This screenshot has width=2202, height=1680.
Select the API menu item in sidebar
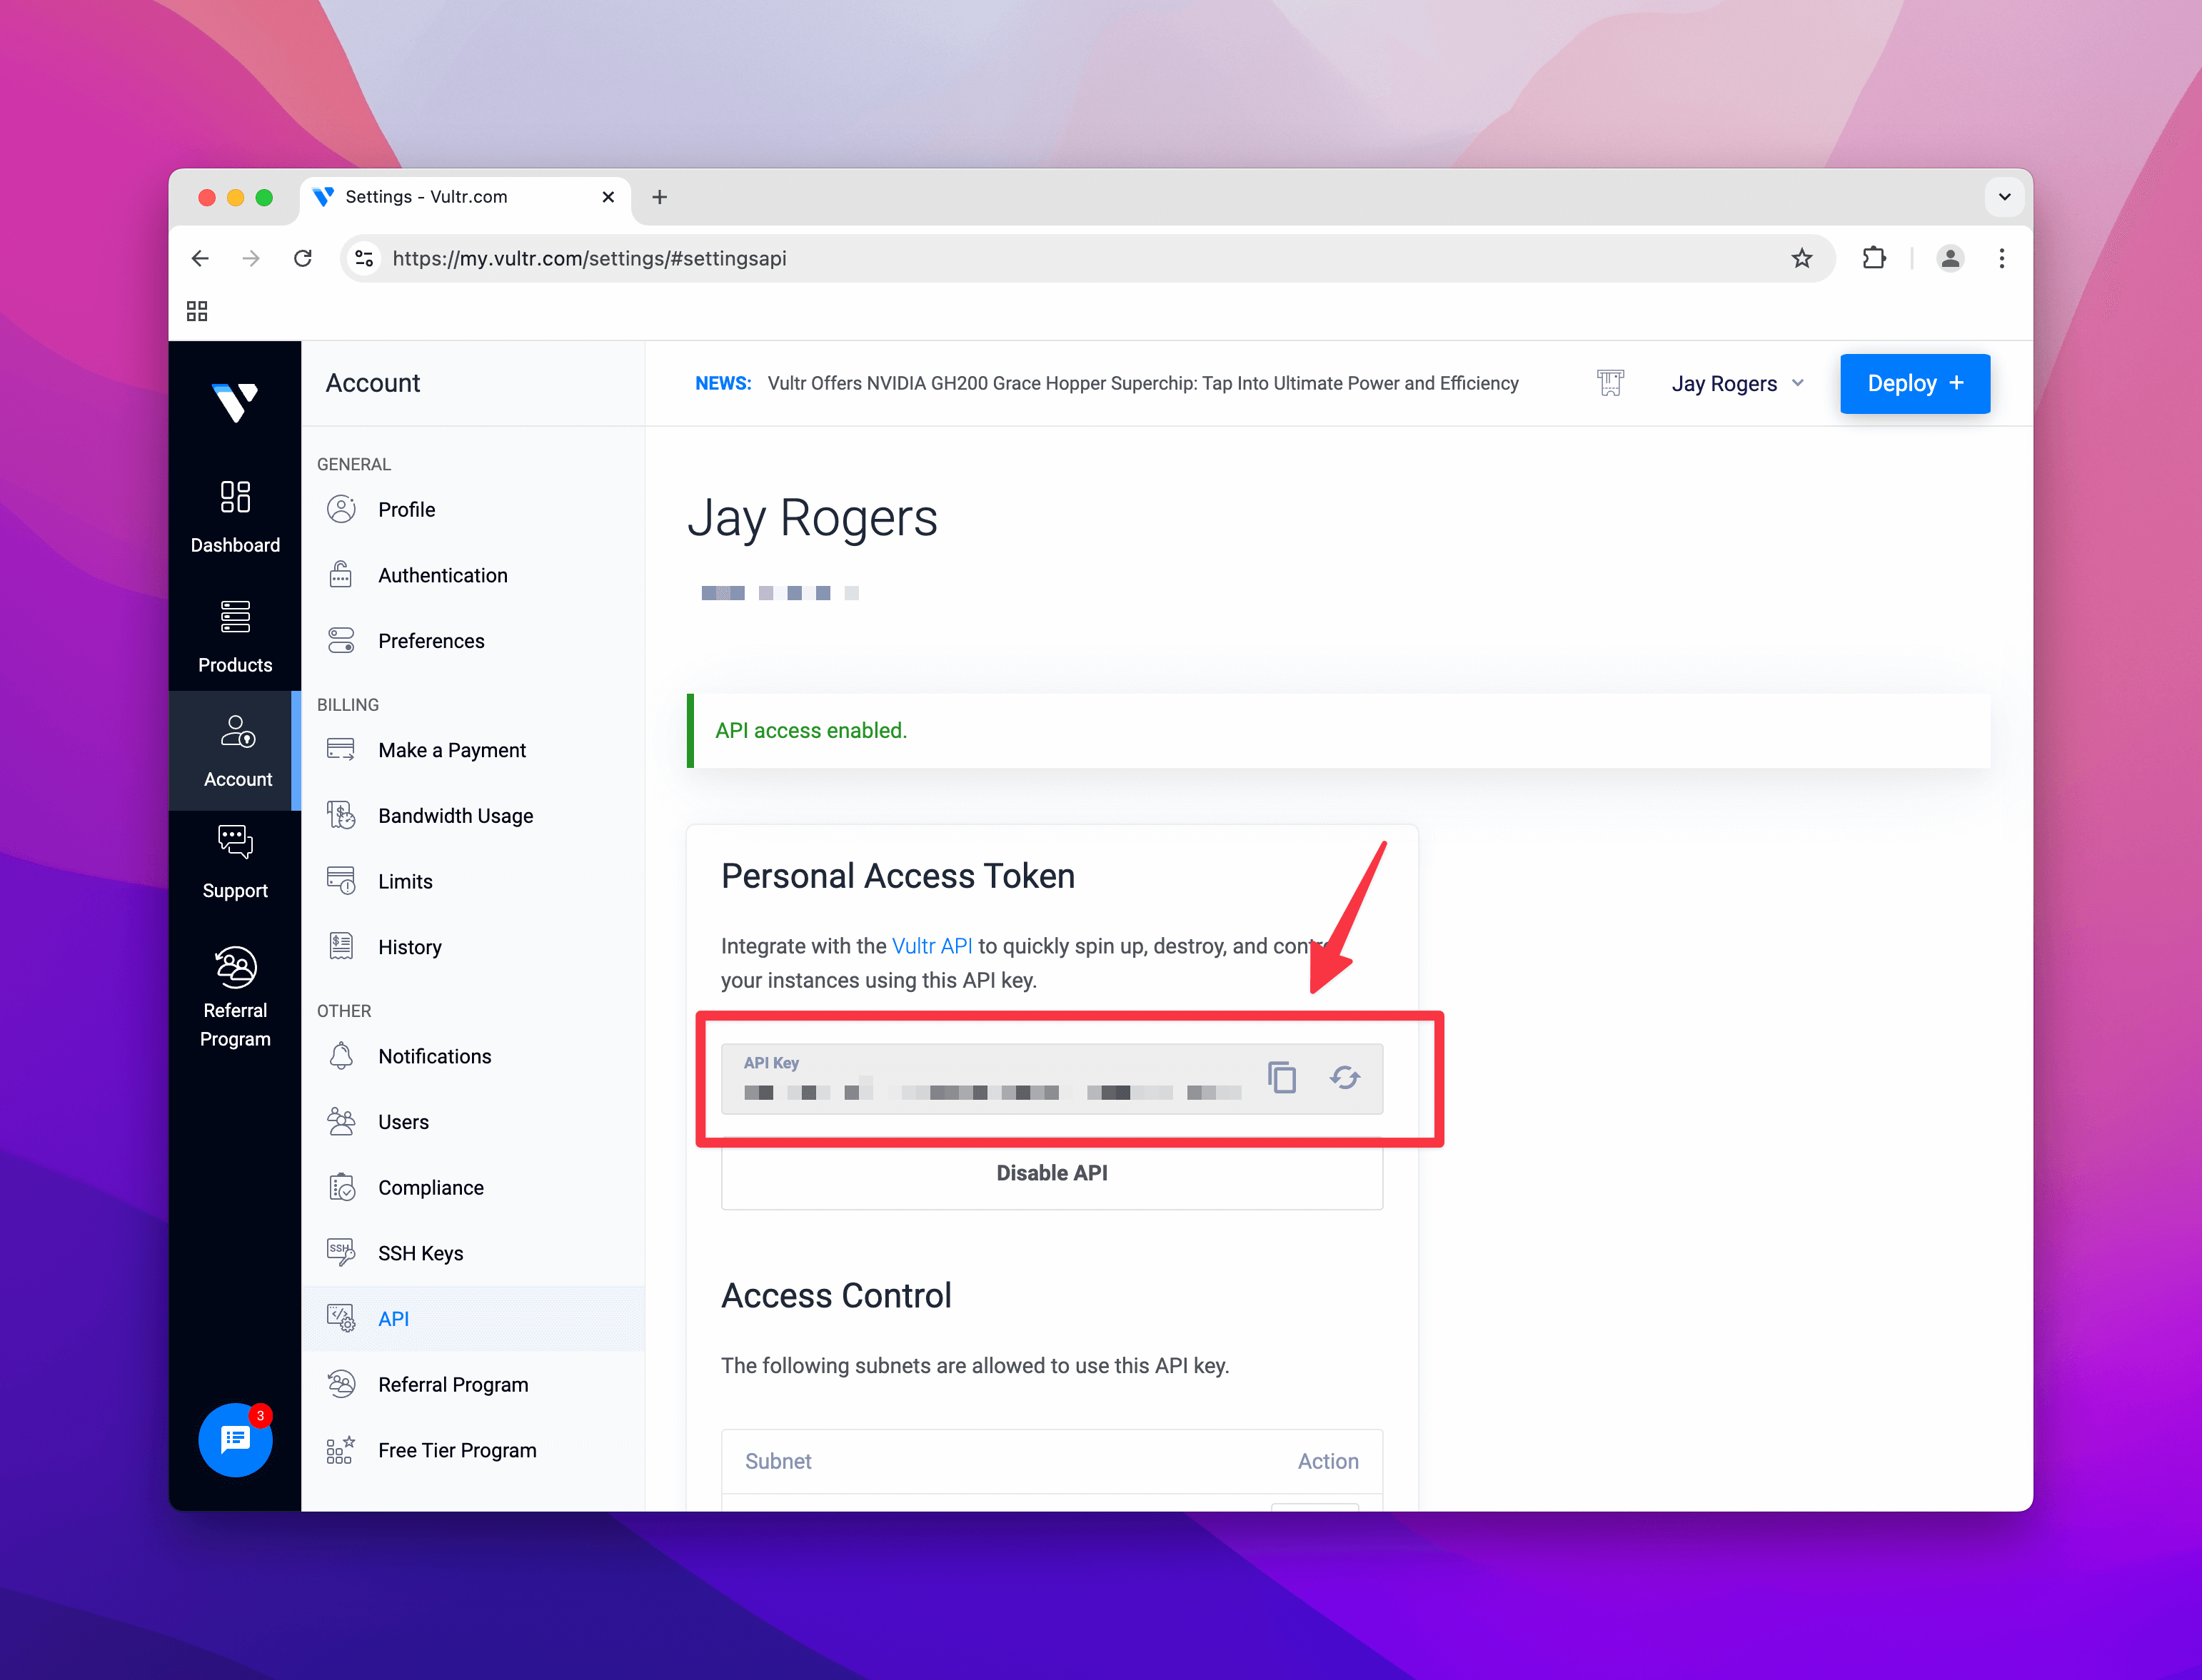397,1318
